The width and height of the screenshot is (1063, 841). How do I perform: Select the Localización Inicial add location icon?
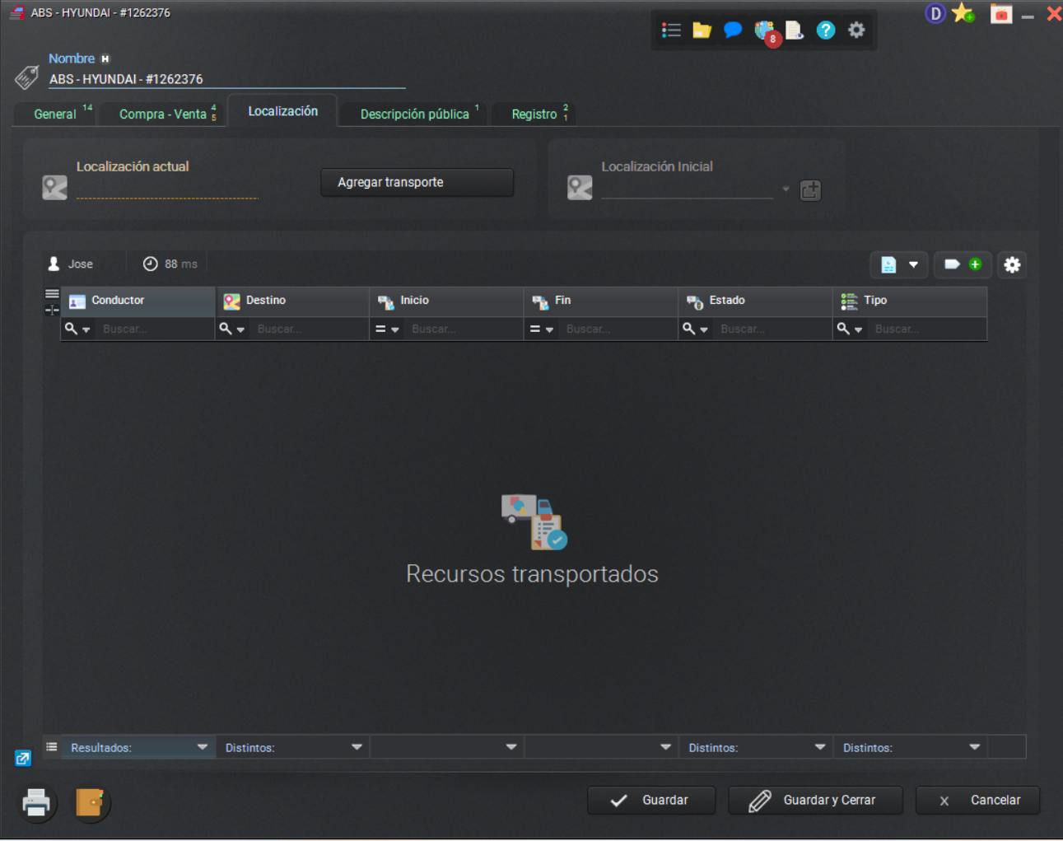[810, 190]
